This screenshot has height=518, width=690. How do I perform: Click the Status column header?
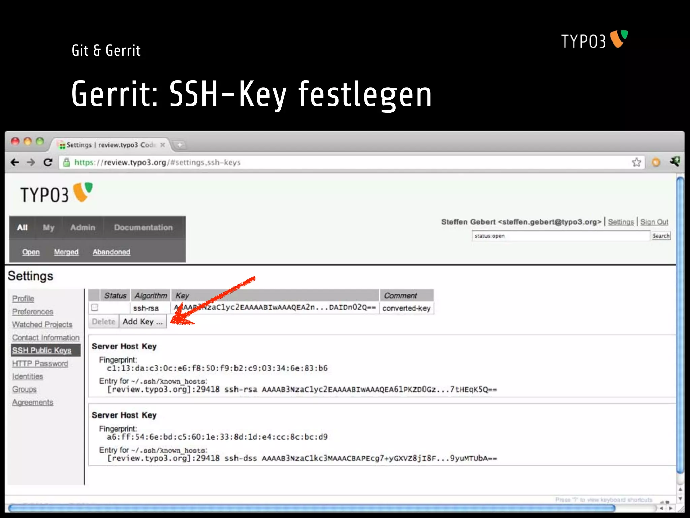point(115,295)
